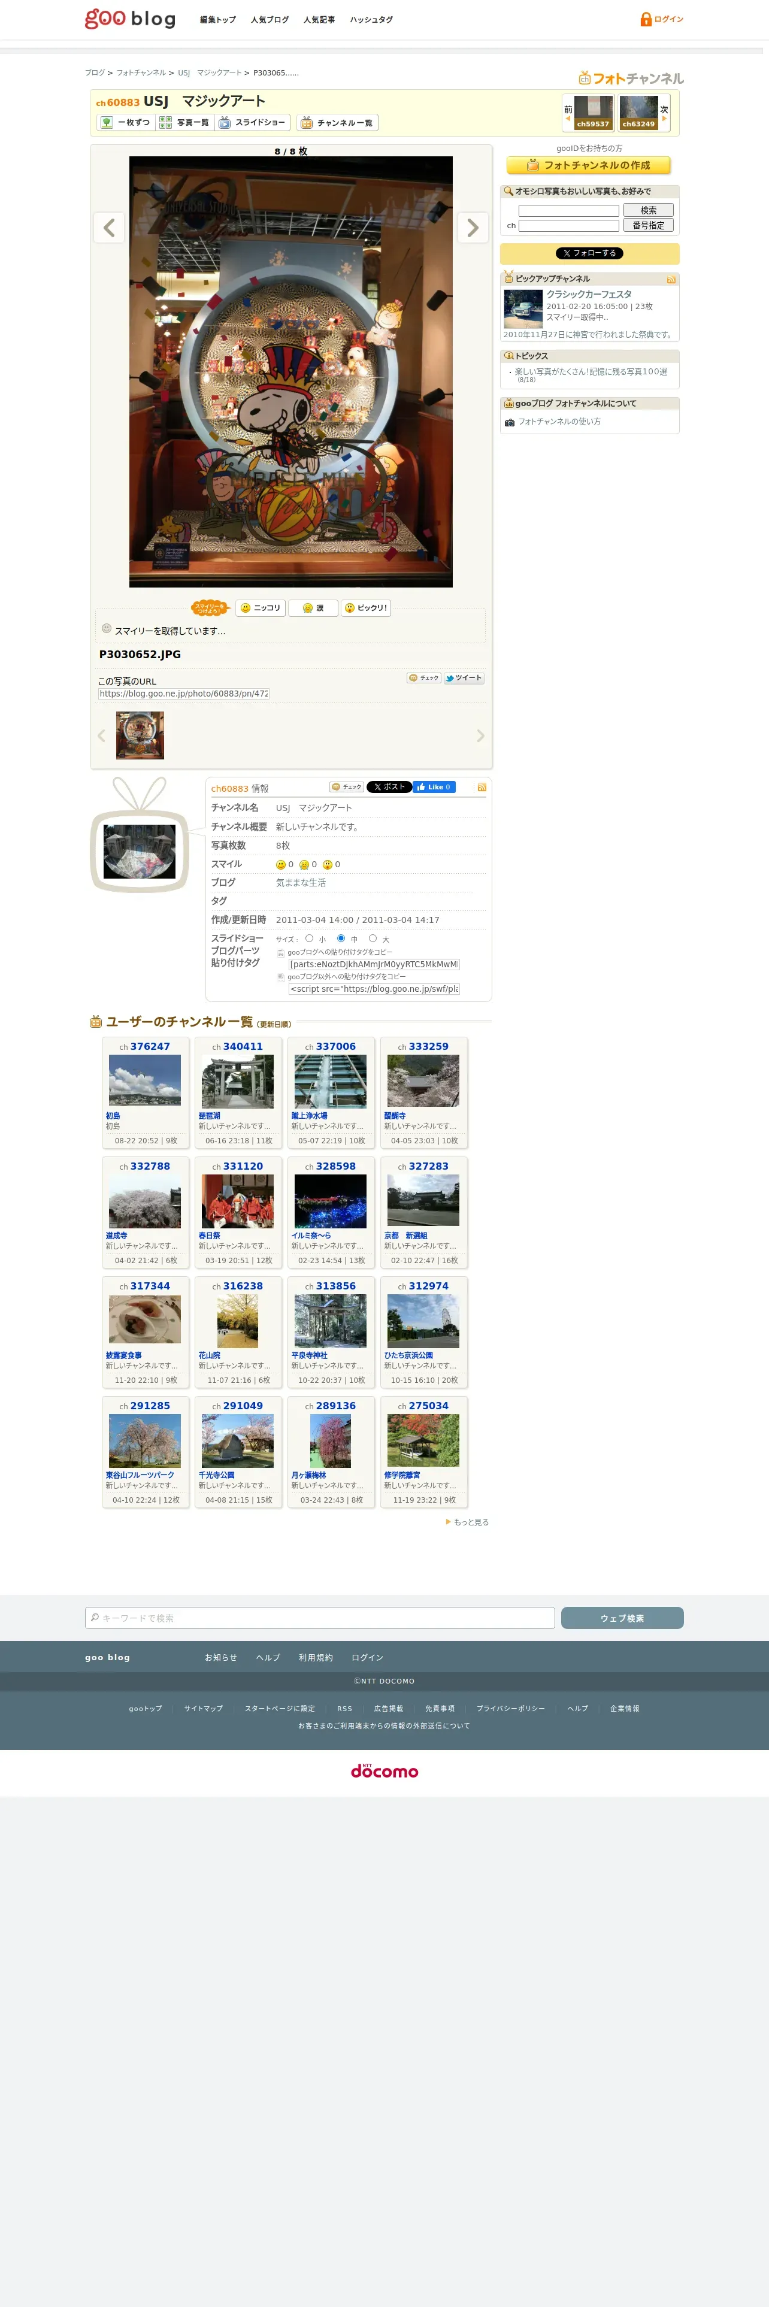Focus the ch number input field
This screenshot has height=2307, width=769.
pos(568,226)
